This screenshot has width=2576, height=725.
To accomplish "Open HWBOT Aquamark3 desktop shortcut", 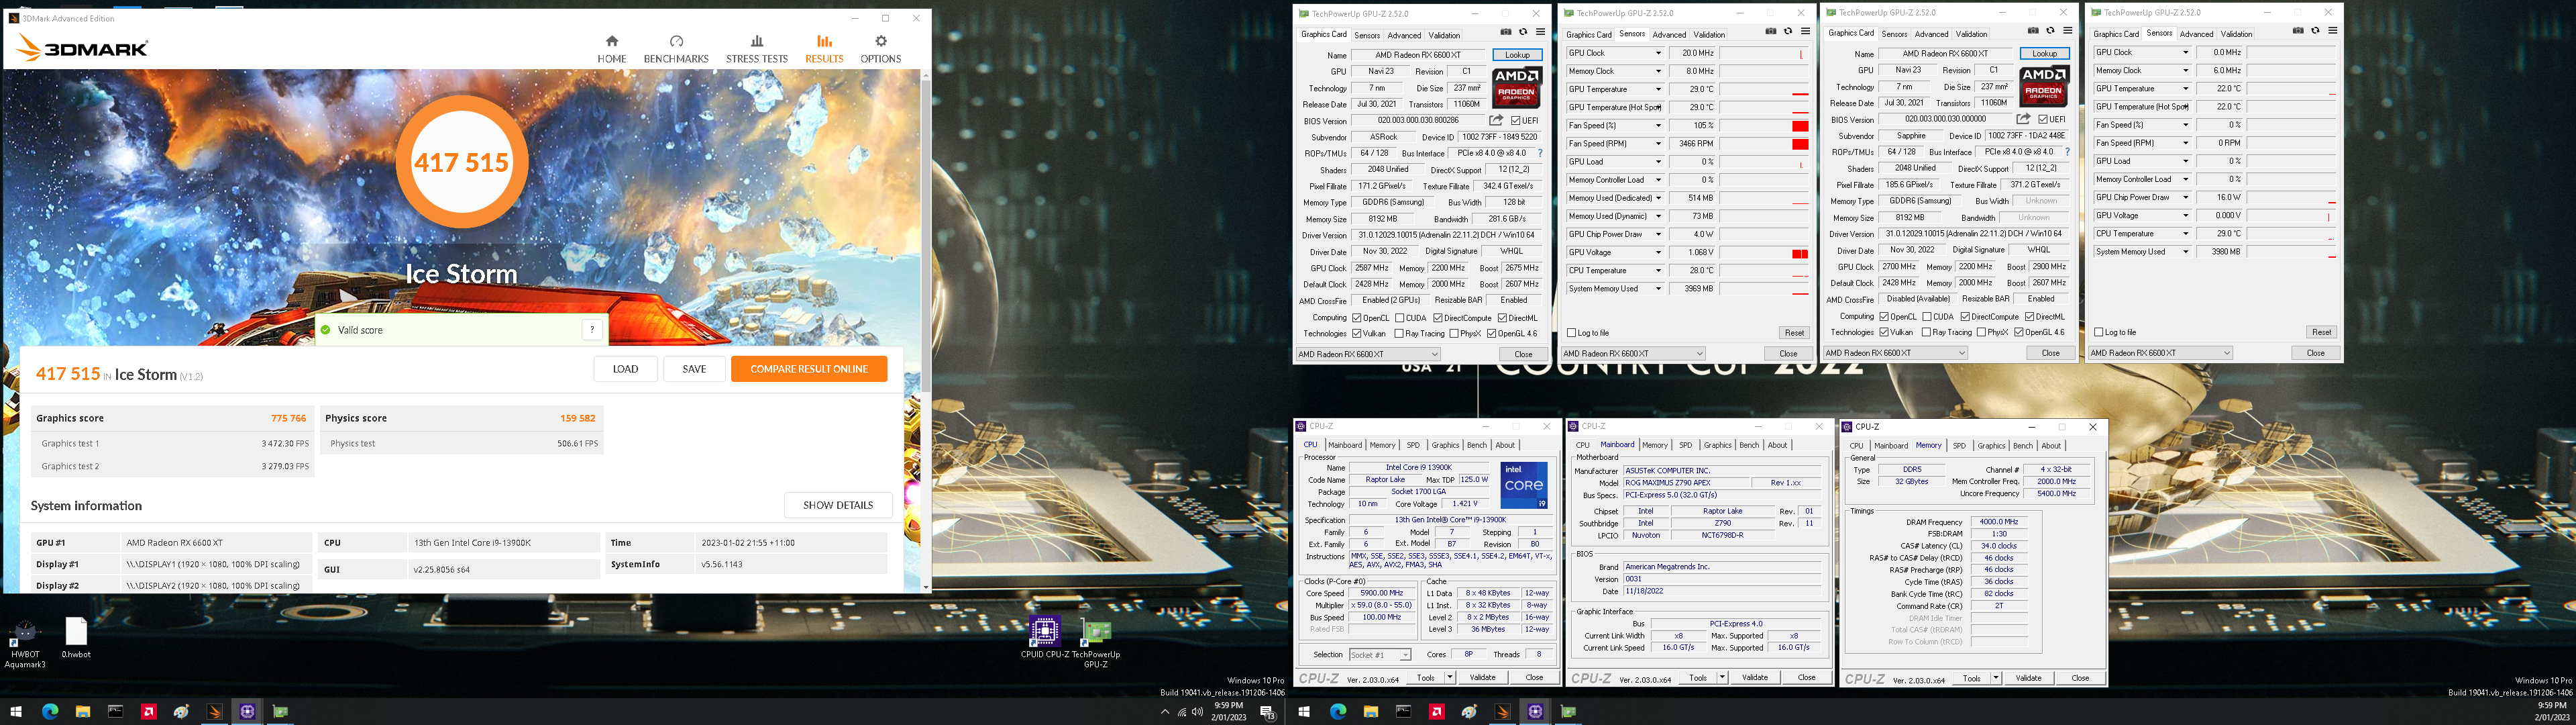I will 25,643.
